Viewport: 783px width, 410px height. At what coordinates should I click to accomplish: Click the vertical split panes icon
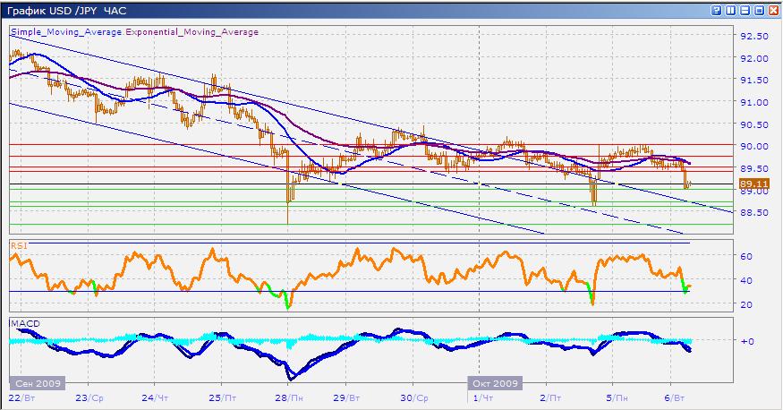(731, 9)
